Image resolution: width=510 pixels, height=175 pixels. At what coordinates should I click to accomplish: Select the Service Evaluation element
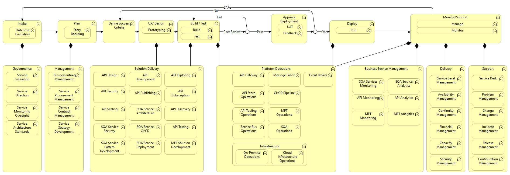click(x=22, y=79)
